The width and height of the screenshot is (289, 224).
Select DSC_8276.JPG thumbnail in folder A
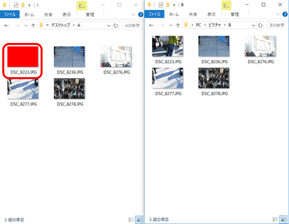pos(116,56)
